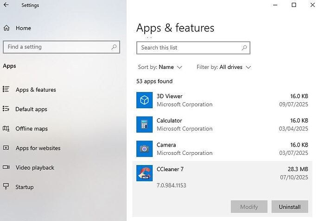320x221 pixels.
Task: Open the Sort by Name dropdown
Action: point(160,67)
